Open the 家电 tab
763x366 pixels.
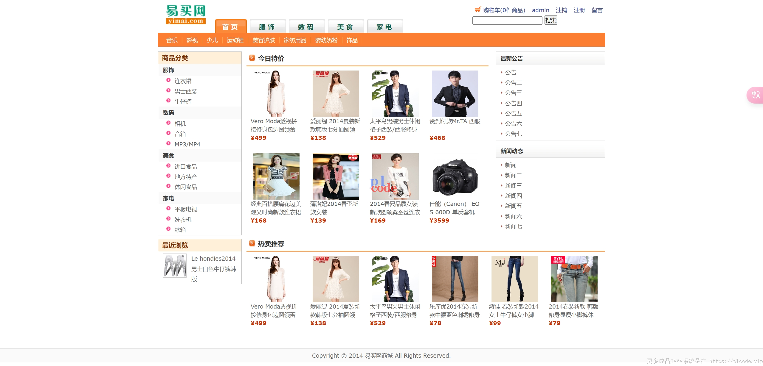pos(385,27)
